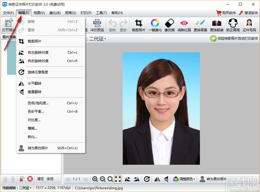260x192 pixels.
Task: Open the 美化(B) menu
Action: point(55,13)
